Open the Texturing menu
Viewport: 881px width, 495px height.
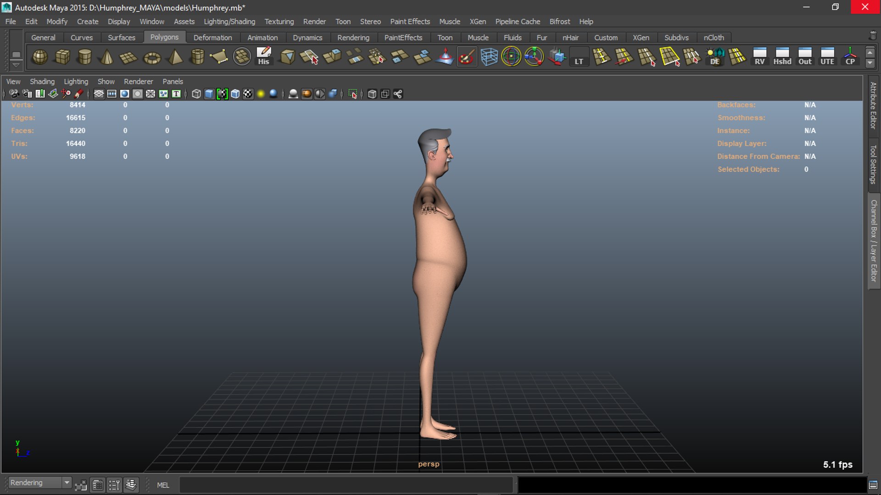279,22
